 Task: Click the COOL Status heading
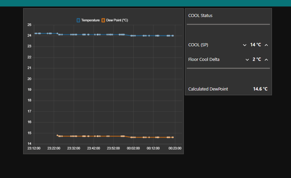point(200,16)
